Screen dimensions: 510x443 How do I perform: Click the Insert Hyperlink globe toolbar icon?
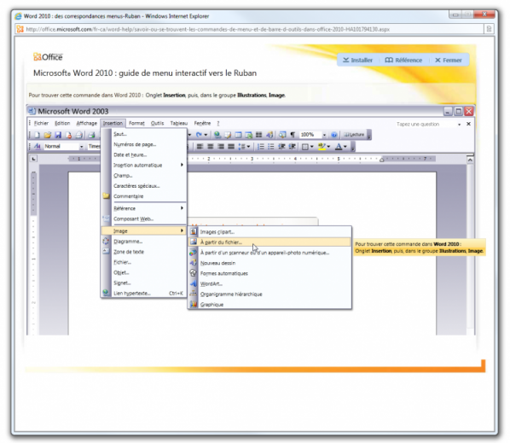click(x=217, y=134)
